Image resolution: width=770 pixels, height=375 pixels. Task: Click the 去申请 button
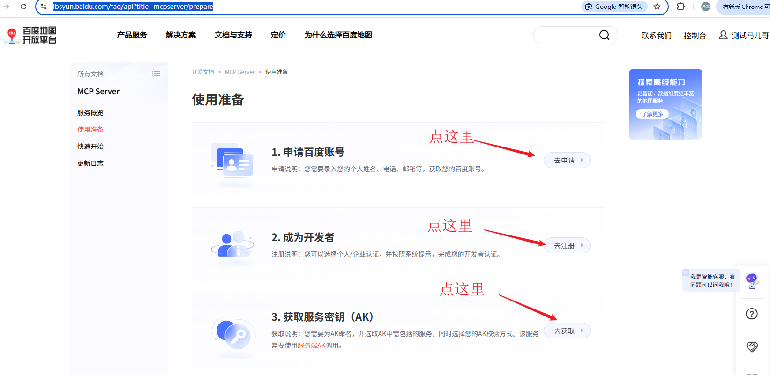click(567, 160)
